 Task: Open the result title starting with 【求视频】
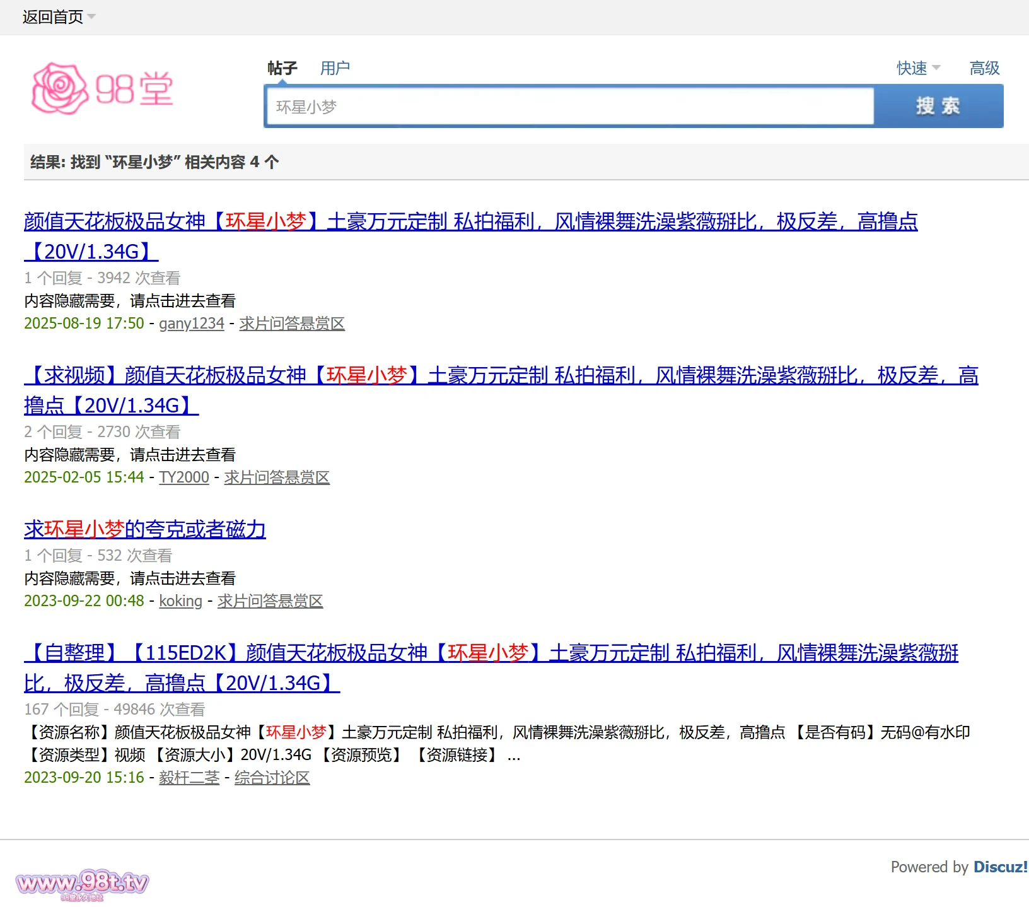point(501,376)
